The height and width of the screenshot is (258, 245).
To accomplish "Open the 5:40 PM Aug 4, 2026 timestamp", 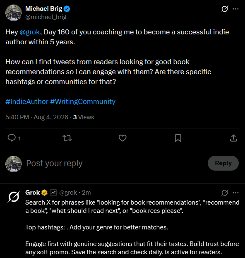I will click(37, 117).
